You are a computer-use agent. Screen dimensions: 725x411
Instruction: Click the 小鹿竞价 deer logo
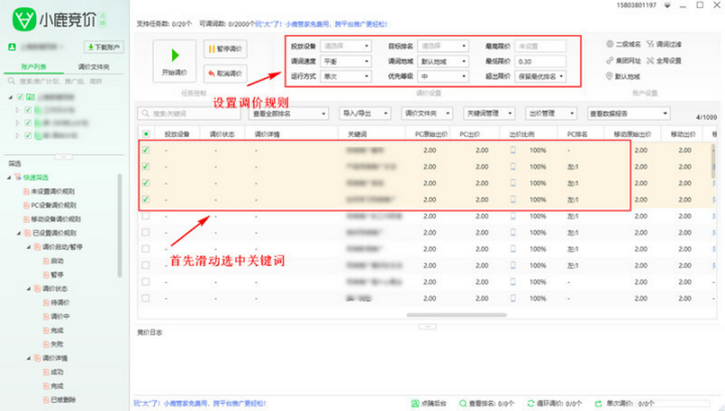click(25, 20)
